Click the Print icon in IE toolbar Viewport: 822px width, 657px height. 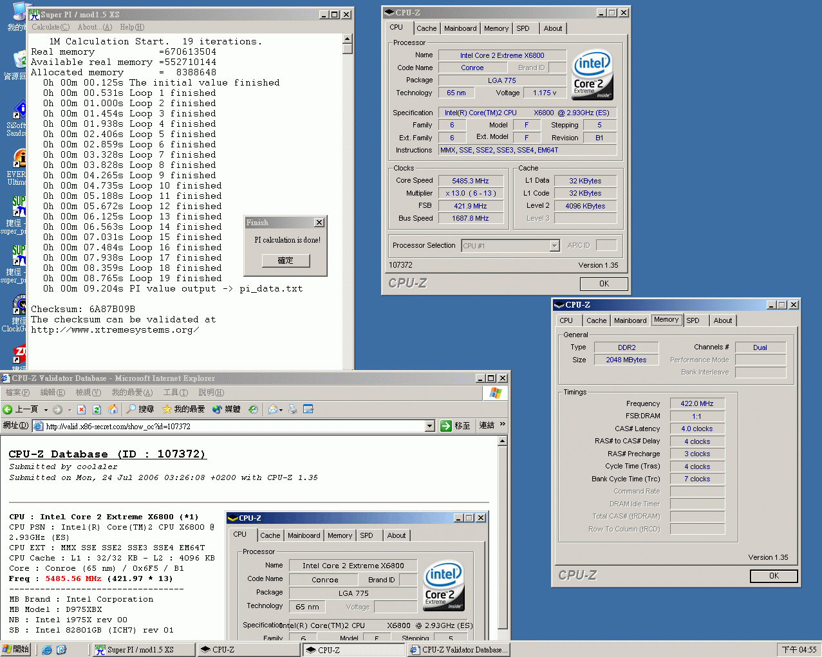[293, 409]
